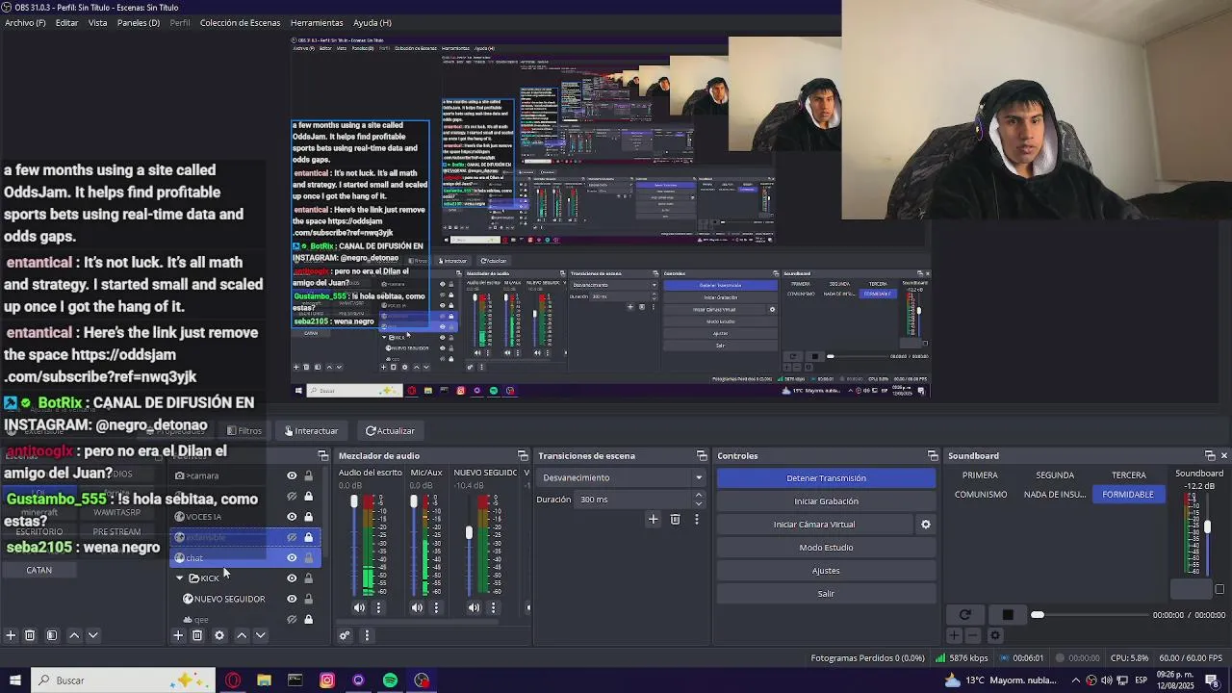Mute NUEVO SEGUIDOR audio channel
This screenshot has width=1232, height=693.
click(474, 607)
